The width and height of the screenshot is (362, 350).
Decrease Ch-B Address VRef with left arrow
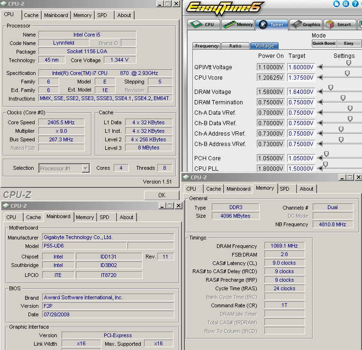[x=320, y=144]
